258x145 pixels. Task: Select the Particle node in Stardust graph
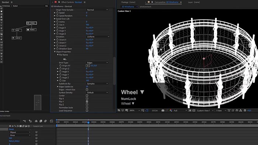pyautogui.click(x=31, y=30)
